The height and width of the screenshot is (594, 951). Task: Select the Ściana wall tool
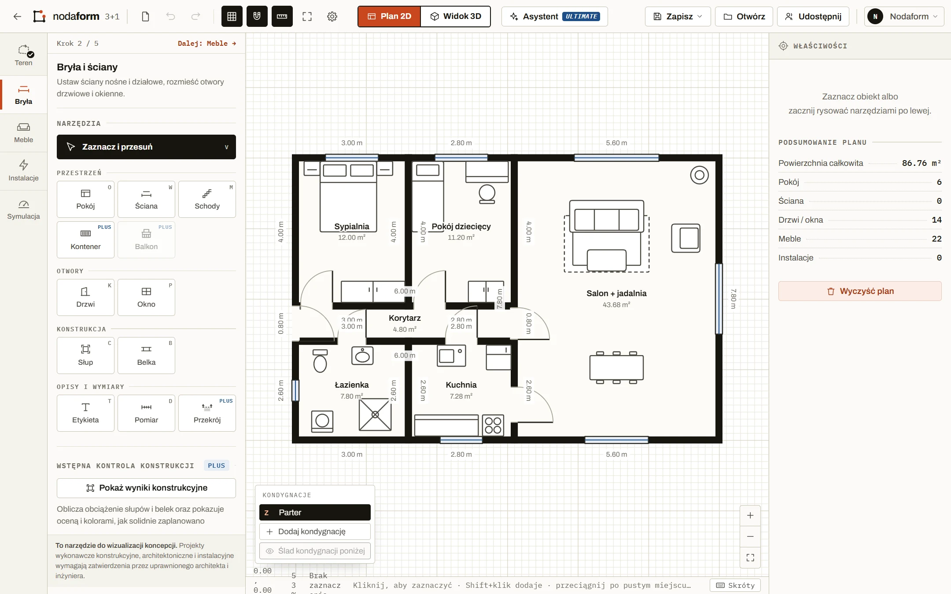pos(146,199)
